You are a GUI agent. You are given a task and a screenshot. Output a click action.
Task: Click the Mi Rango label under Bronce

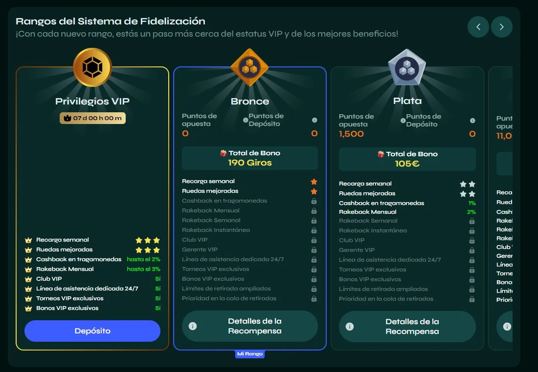tap(250, 354)
